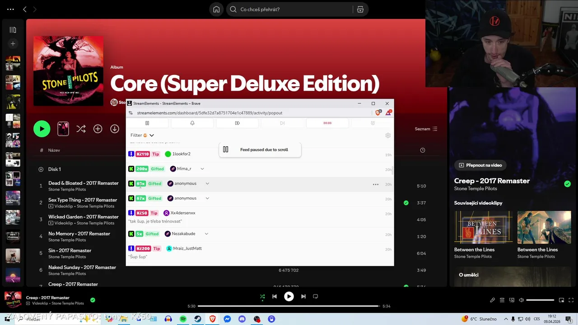Open the Spotify Browse icon in search bar
The height and width of the screenshot is (325, 578).
click(360, 9)
